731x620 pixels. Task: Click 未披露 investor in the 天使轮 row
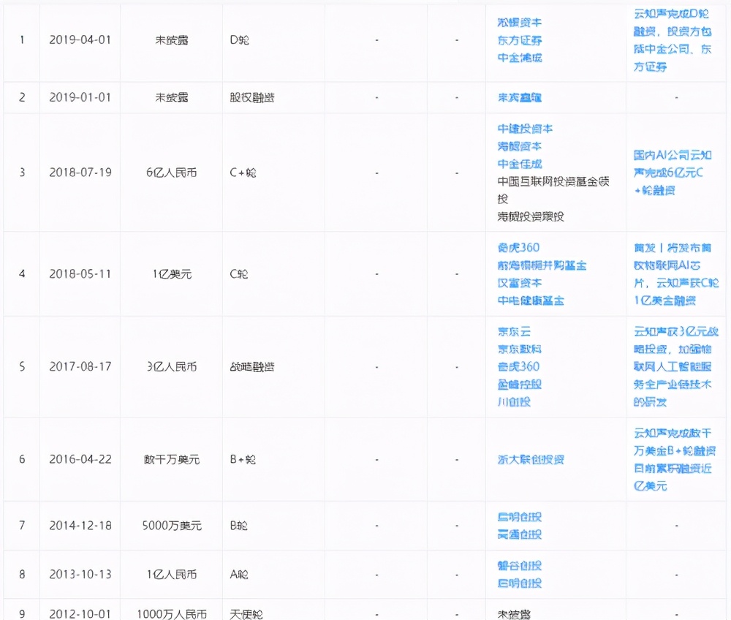514,614
